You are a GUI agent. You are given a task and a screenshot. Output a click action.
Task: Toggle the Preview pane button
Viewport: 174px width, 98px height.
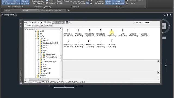[x=60, y=22]
